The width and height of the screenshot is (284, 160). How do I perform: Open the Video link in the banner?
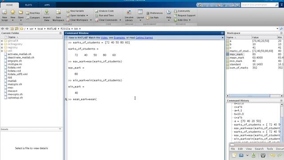tap(104, 38)
